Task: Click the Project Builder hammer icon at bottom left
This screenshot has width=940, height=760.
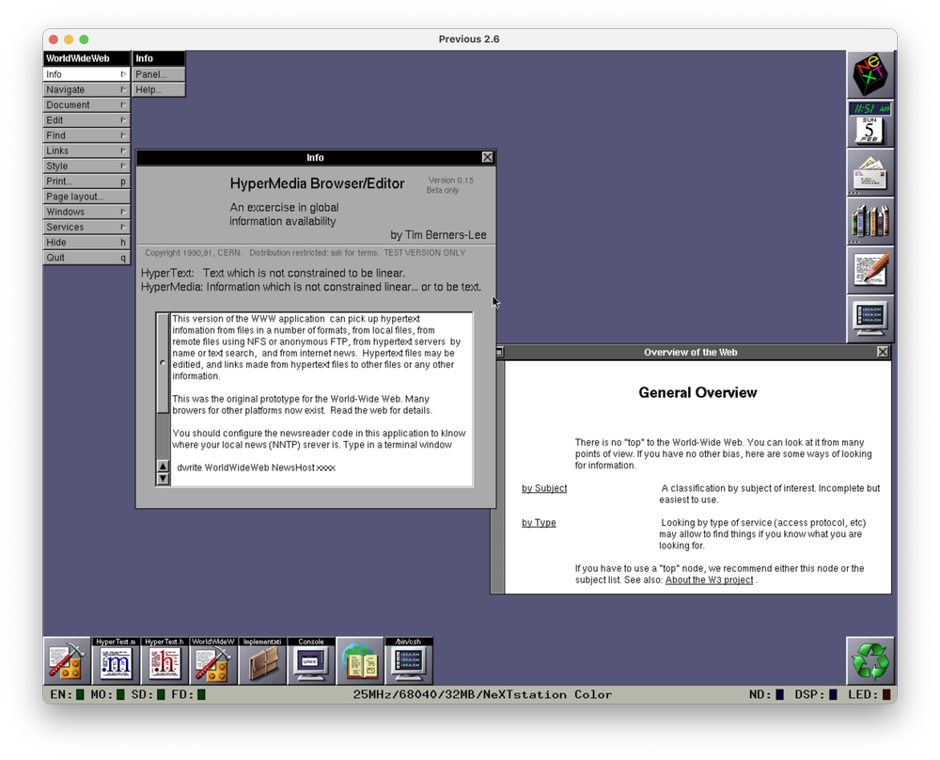Action: point(67,661)
